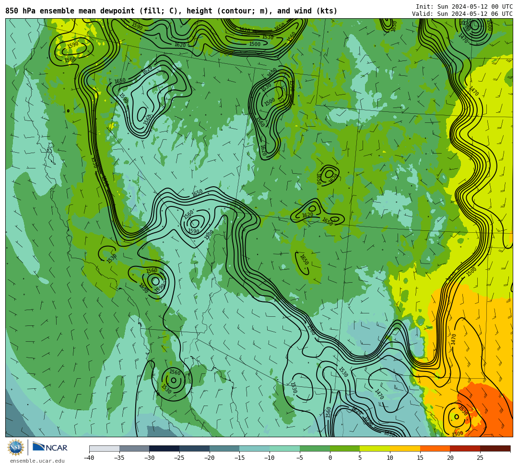Click the -5 to 0 green colorbar swatch
518x467 pixels.
[x=315, y=448]
